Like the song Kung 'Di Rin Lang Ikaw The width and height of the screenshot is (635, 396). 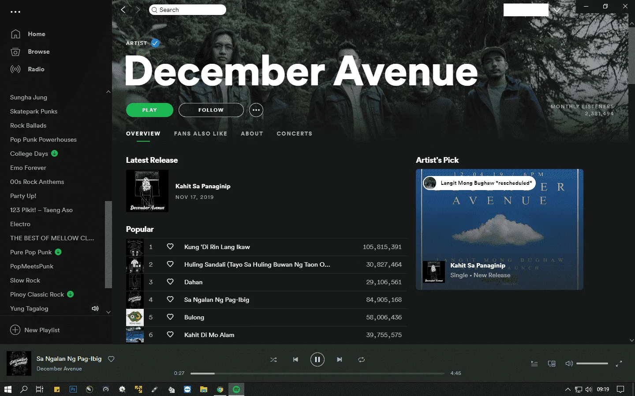pyautogui.click(x=170, y=247)
